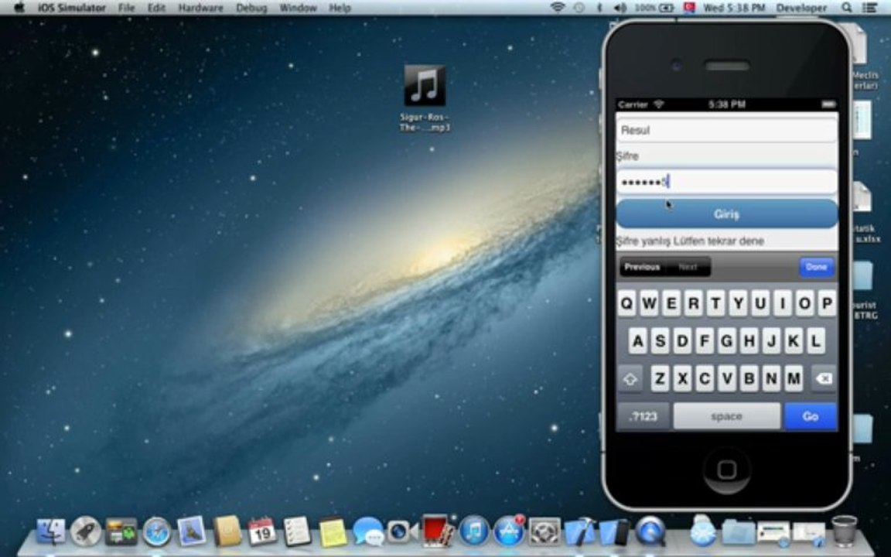891x557 pixels.
Task: Open Calendar icon showing 19 in Dock
Action: pyautogui.click(x=262, y=532)
